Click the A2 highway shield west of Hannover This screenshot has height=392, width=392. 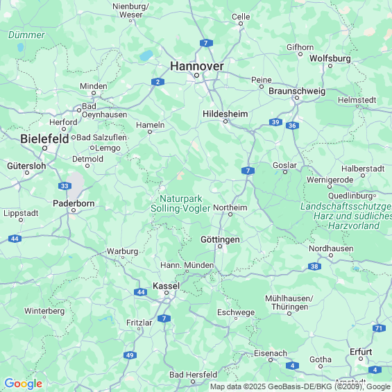click(x=157, y=82)
